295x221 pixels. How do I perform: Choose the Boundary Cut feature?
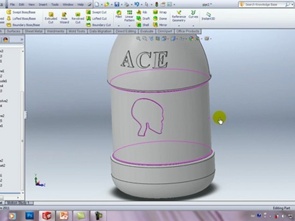tap(98, 25)
